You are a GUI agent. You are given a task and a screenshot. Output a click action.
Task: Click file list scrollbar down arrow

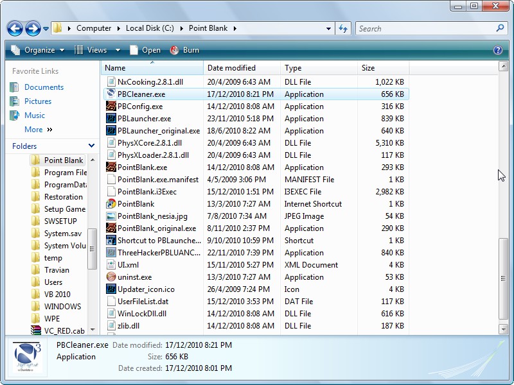(x=503, y=329)
